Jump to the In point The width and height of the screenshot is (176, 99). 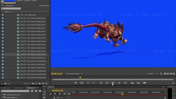point(101,83)
